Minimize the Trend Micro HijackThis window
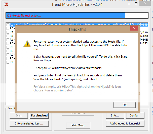Viewport: 153px width, 134px height. pos(129,4)
